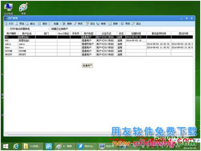
Task: Open the file explorer folder in the taskbar
Action: point(32,146)
